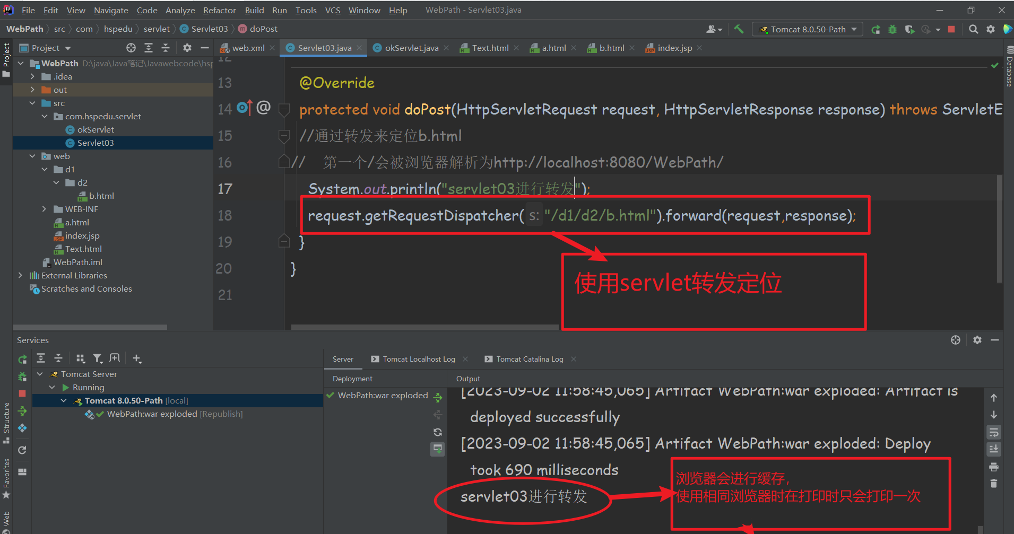
Task: Open Group By options in Services toolbar
Action: click(x=81, y=358)
